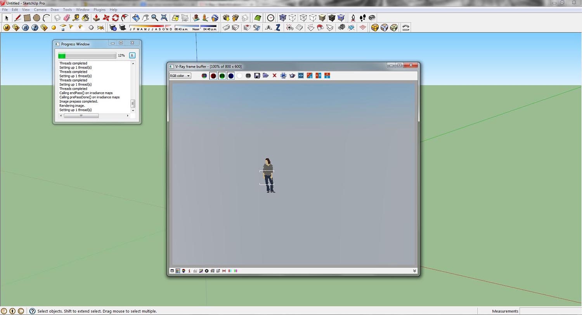Select the Zoom magnifier tool
This screenshot has height=315, width=582.
click(154, 18)
